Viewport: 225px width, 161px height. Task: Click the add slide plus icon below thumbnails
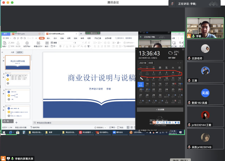point(16,122)
